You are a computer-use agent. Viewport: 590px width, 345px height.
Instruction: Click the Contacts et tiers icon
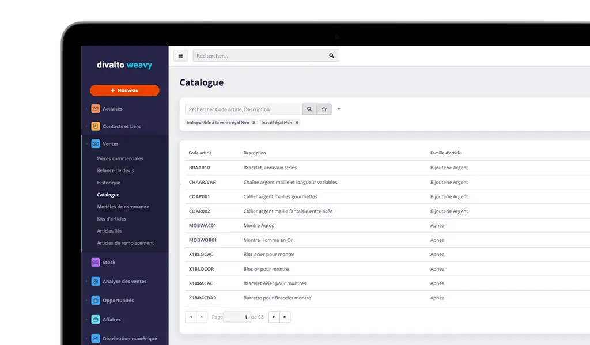96,126
